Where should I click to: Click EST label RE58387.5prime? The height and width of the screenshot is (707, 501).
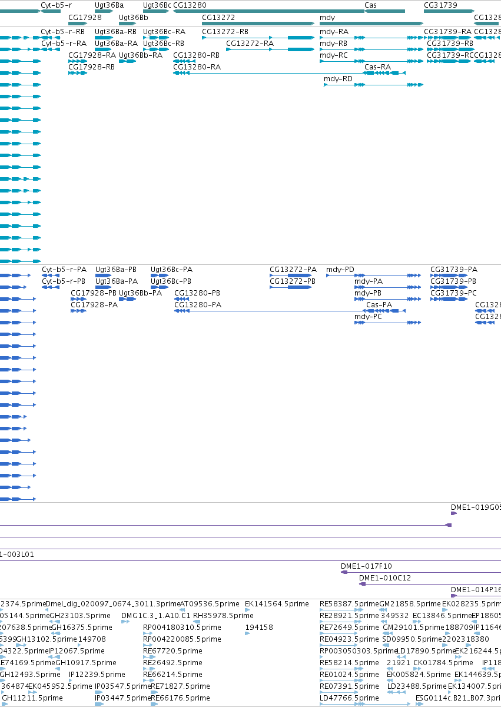(x=349, y=603)
